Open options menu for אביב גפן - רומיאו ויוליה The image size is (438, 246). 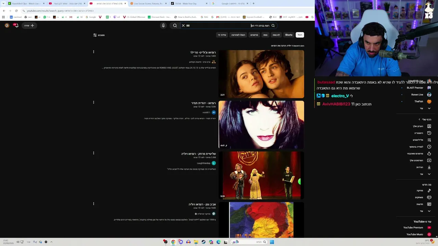(x=93, y=204)
